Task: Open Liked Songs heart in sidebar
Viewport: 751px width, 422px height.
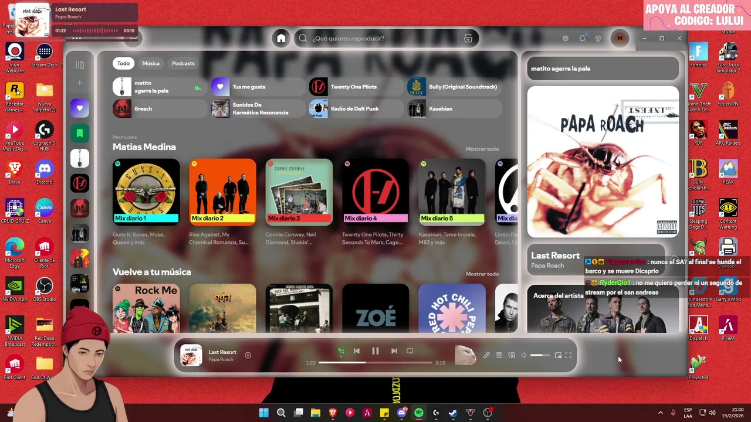Action: pos(80,108)
